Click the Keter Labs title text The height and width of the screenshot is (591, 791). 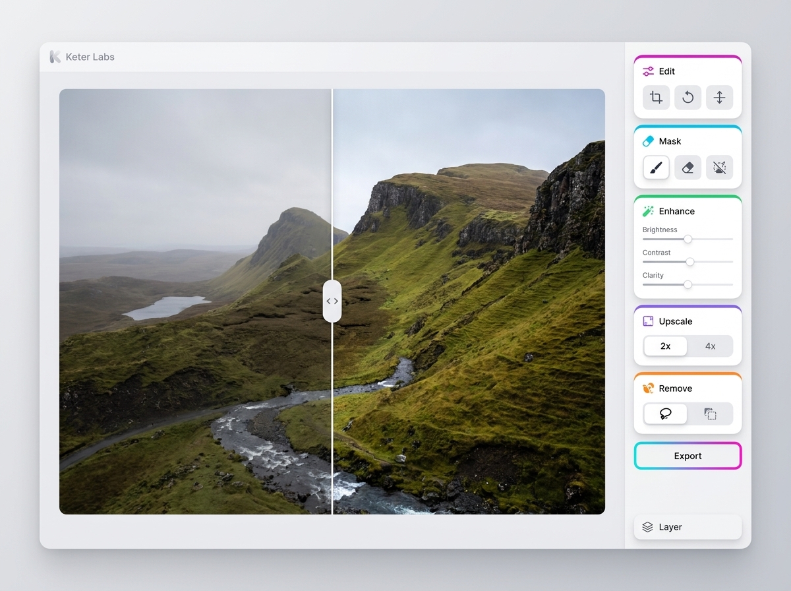pos(90,57)
